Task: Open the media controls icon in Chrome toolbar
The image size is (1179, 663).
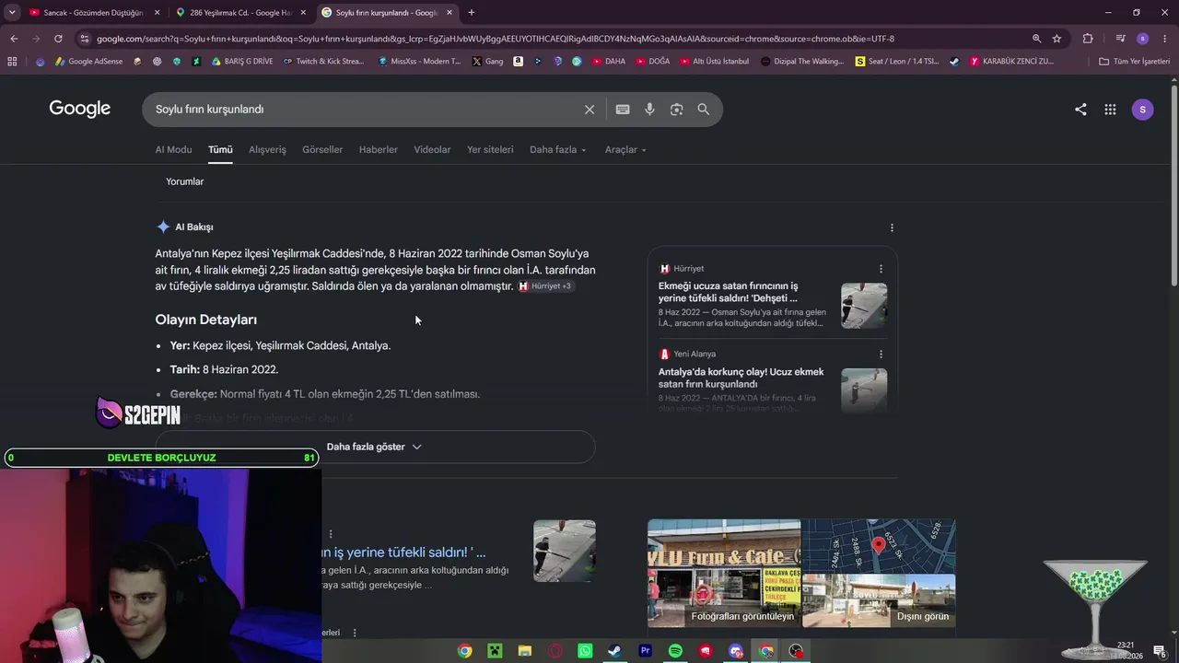Action: click(x=1120, y=39)
